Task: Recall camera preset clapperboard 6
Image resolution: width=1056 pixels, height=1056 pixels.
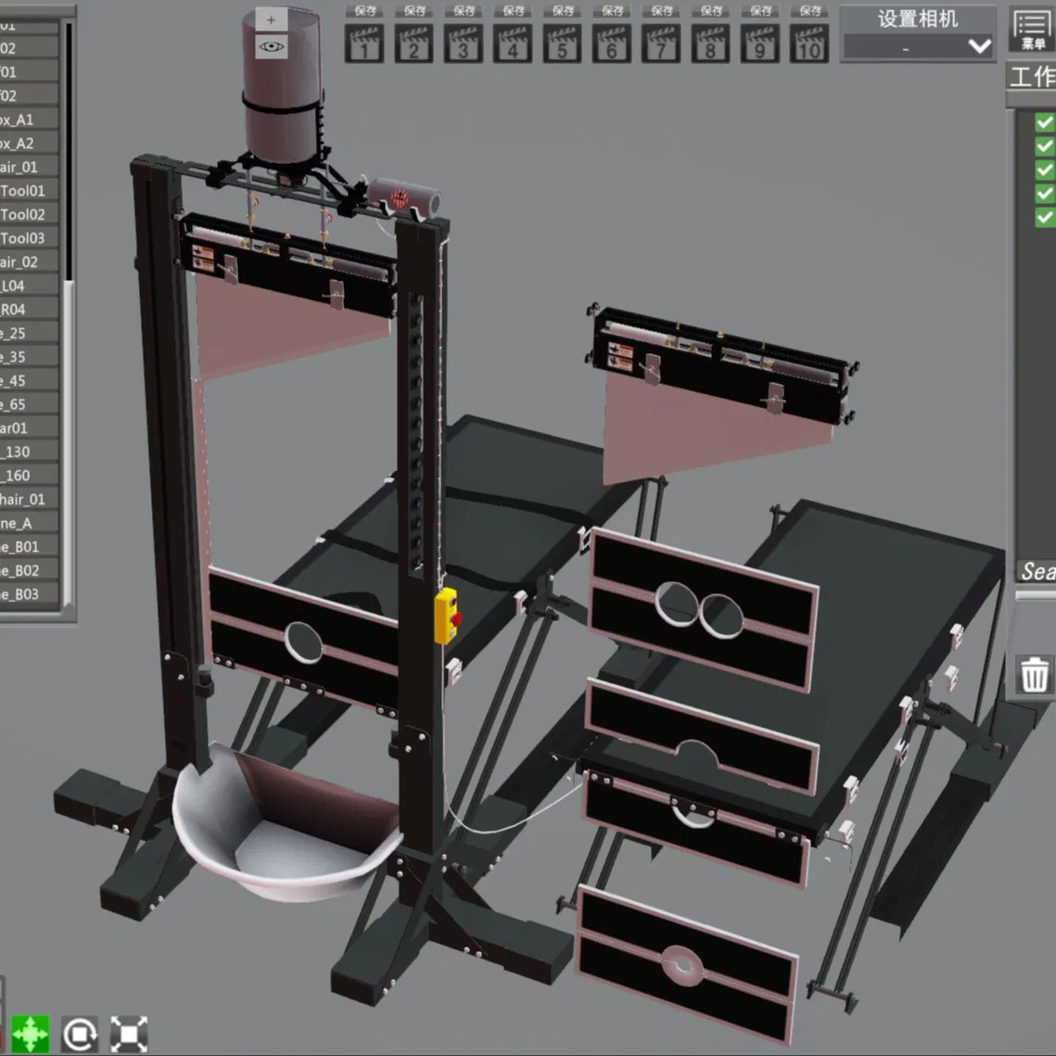Action: point(612,43)
